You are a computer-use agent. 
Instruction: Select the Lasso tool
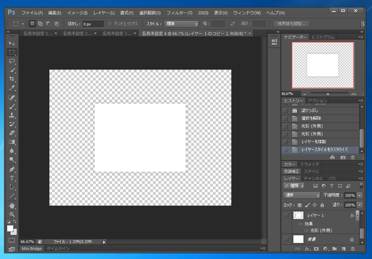11,61
